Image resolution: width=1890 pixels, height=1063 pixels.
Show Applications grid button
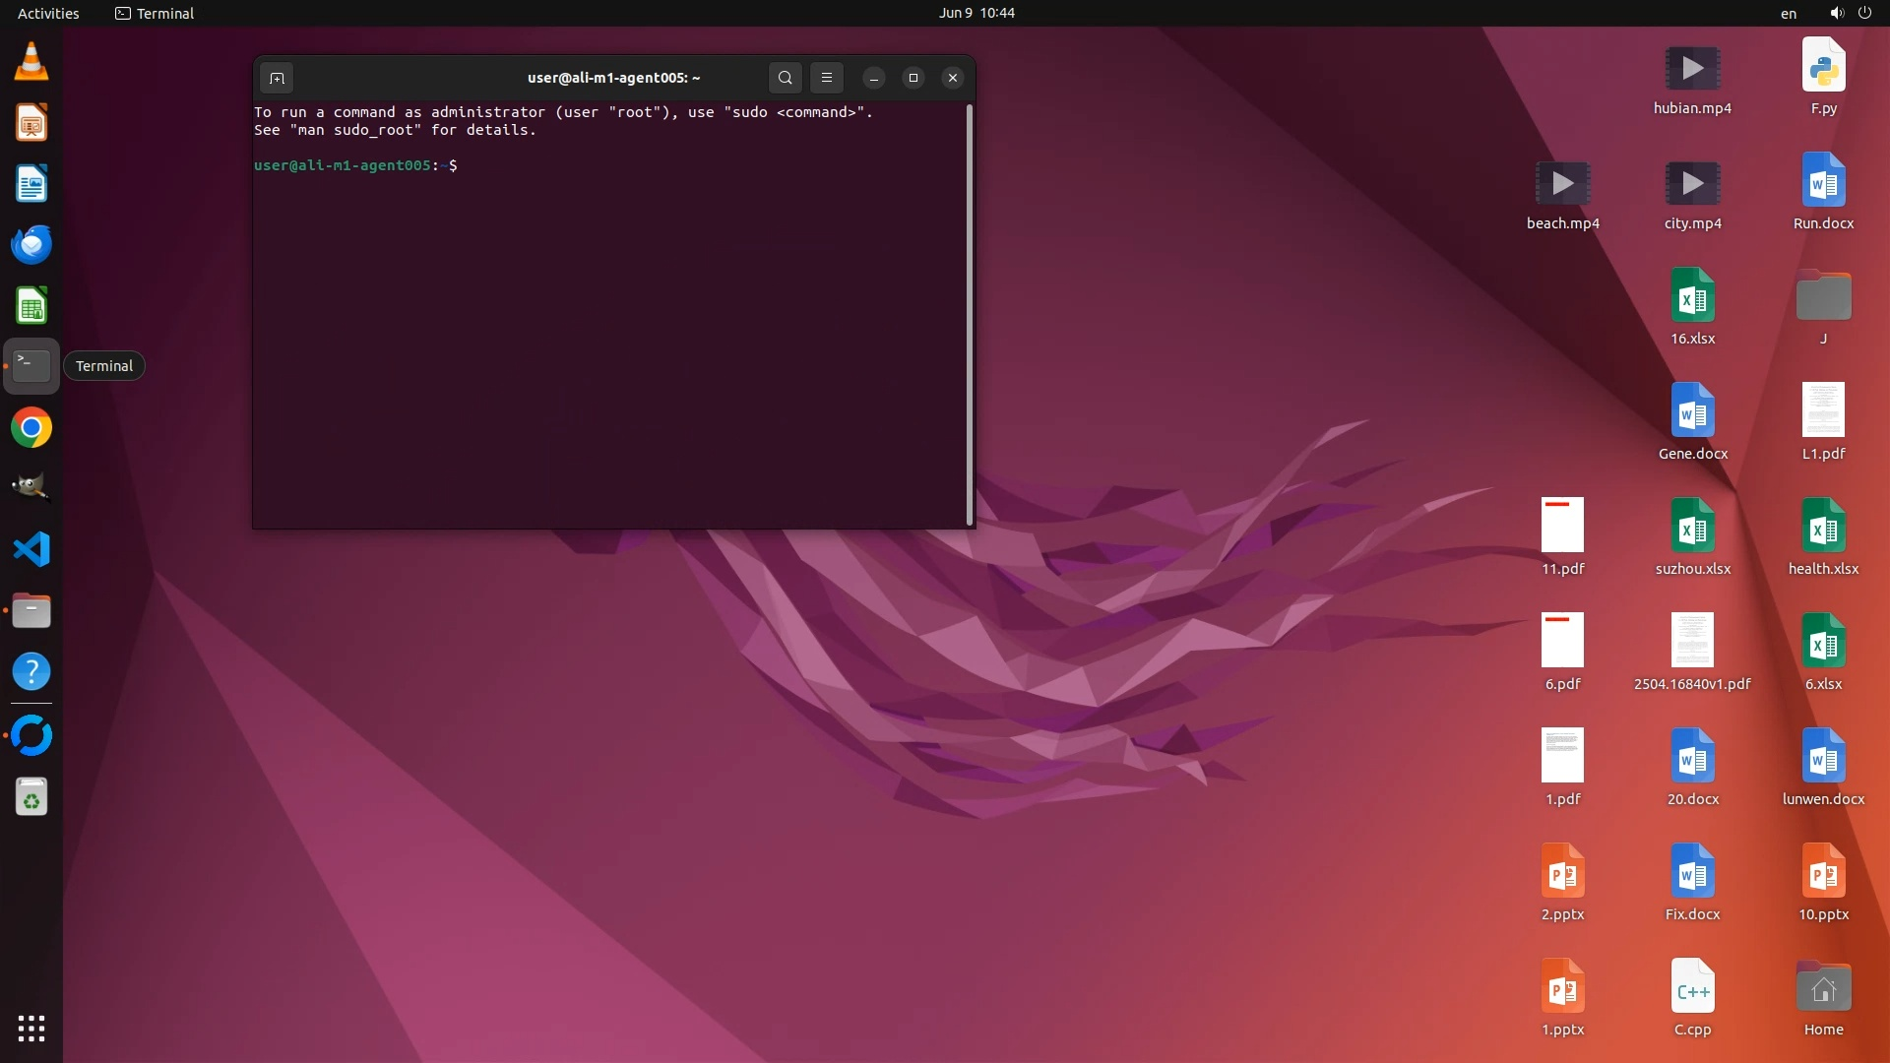[x=31, y=1029]
